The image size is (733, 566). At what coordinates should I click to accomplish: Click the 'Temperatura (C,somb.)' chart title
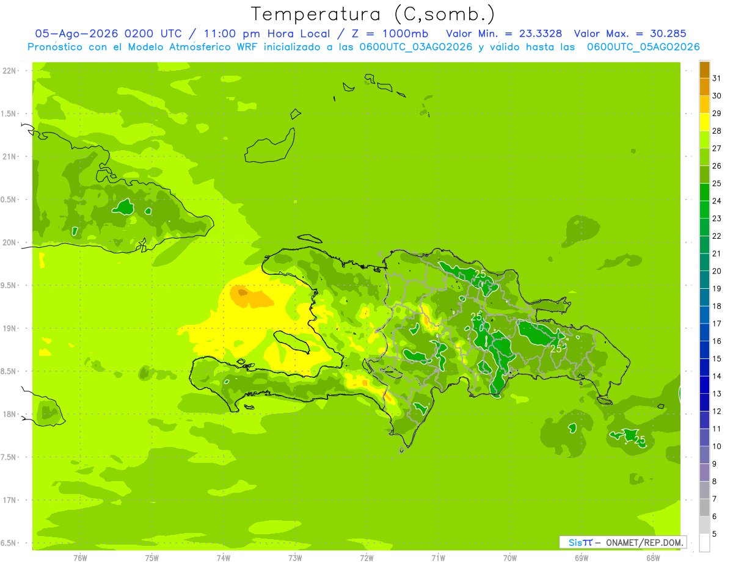click(x=373, y=14)
